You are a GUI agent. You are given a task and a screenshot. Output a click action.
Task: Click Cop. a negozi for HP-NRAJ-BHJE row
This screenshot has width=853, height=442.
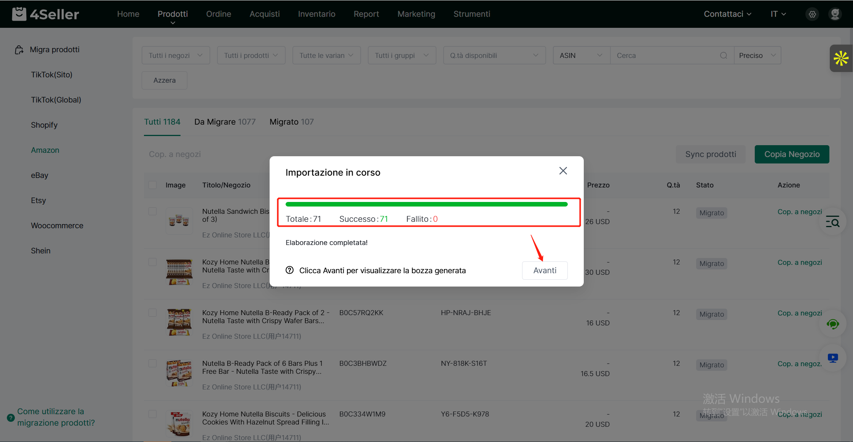[x=800, y=313]
